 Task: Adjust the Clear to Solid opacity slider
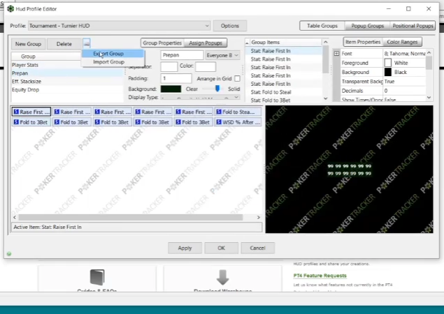click(217, 89)
